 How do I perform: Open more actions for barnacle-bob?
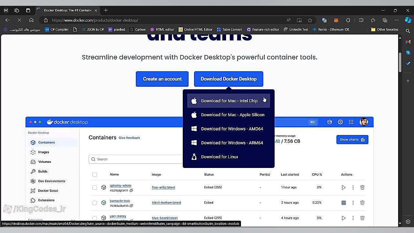point(353,203)
